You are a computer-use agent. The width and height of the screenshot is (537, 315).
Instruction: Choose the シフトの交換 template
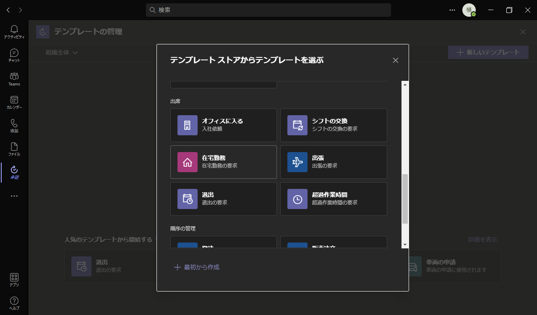[x=334, y=125]
